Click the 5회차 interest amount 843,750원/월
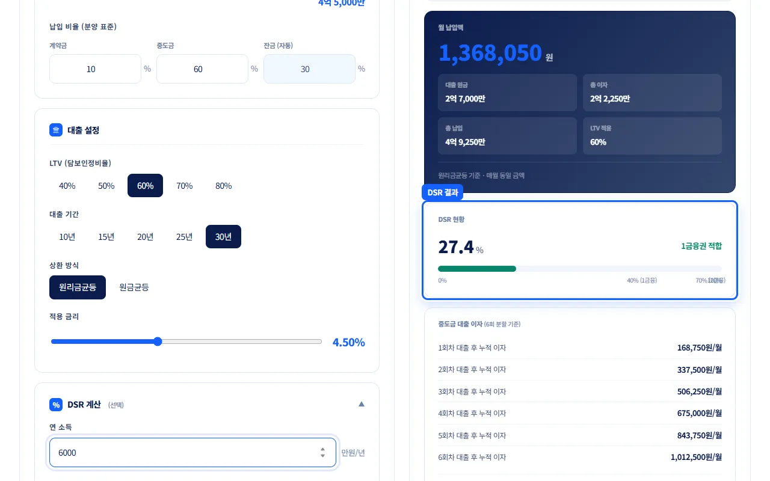Image resolution: width=770 pixels, height=481 pixels. coord(700,435)
